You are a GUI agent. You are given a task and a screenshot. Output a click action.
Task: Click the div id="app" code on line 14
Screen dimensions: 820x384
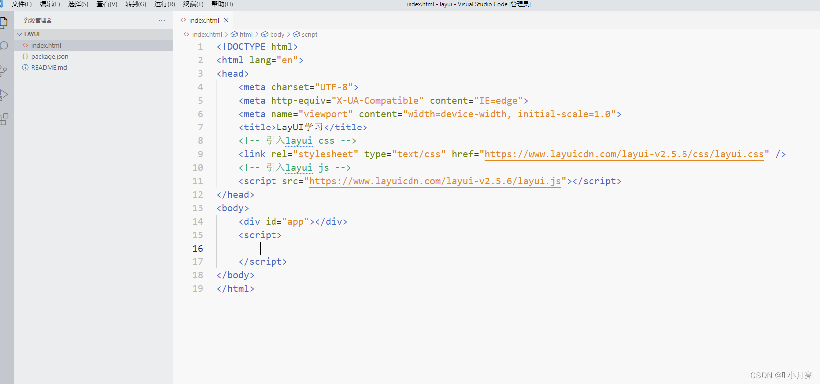(x=293, y=222)
